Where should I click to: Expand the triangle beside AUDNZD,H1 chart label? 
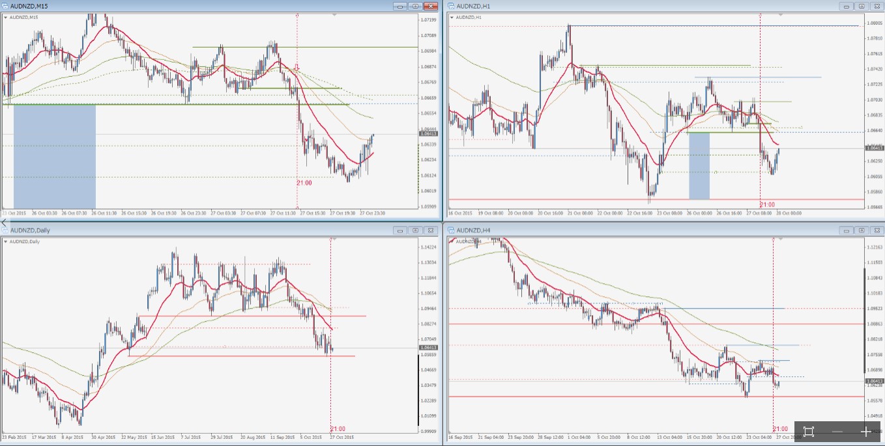[x=452, y=17]
